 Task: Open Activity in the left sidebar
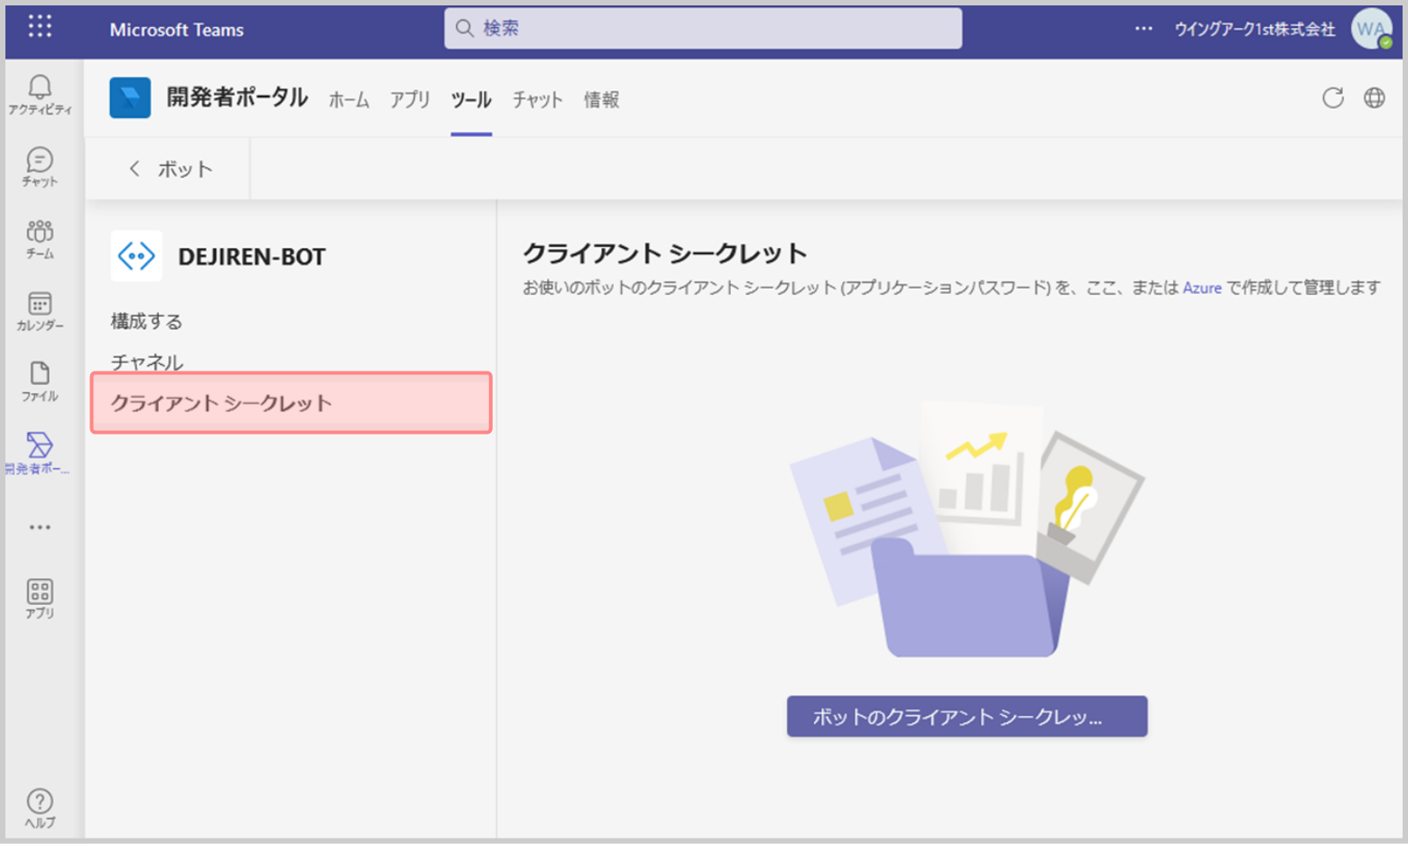click(x=40, y=94)
